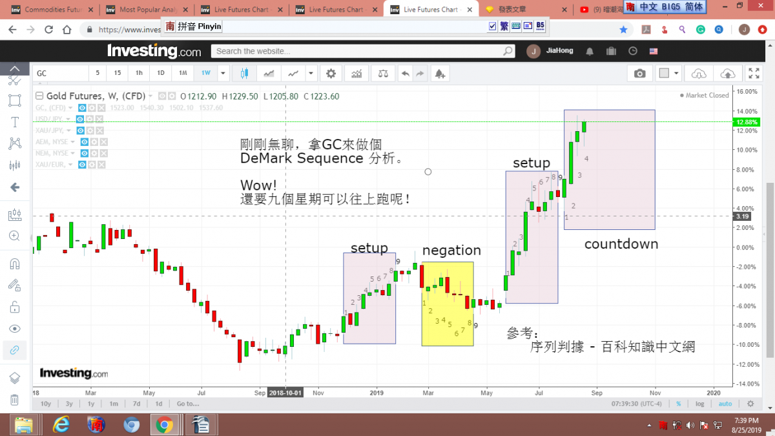The image size is (775, 436).
Task: Switch to area chart style
Action: (269, 74)
